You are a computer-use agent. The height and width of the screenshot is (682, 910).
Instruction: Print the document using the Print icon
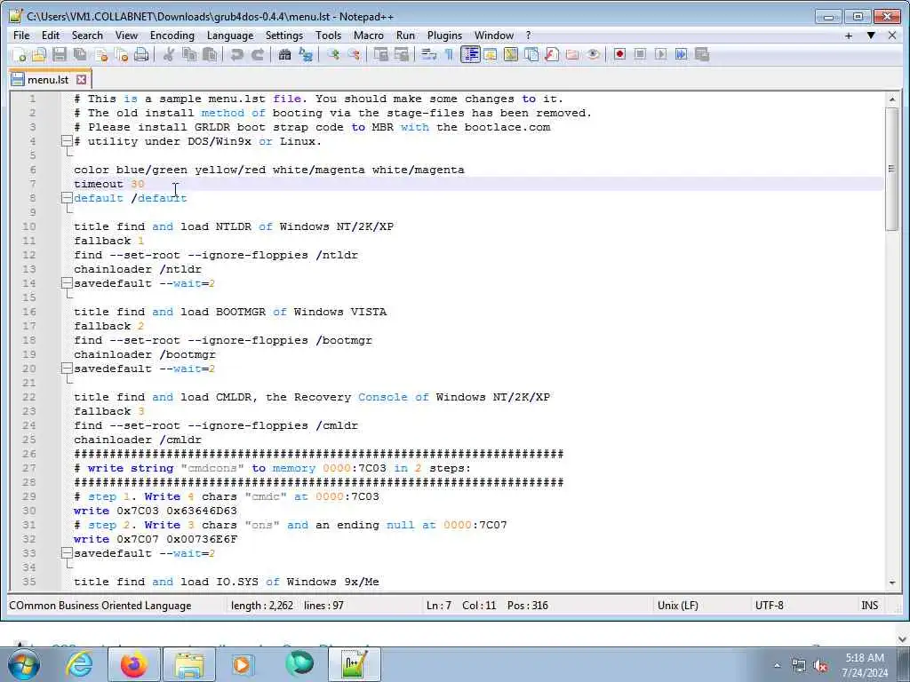click(141, 54)
